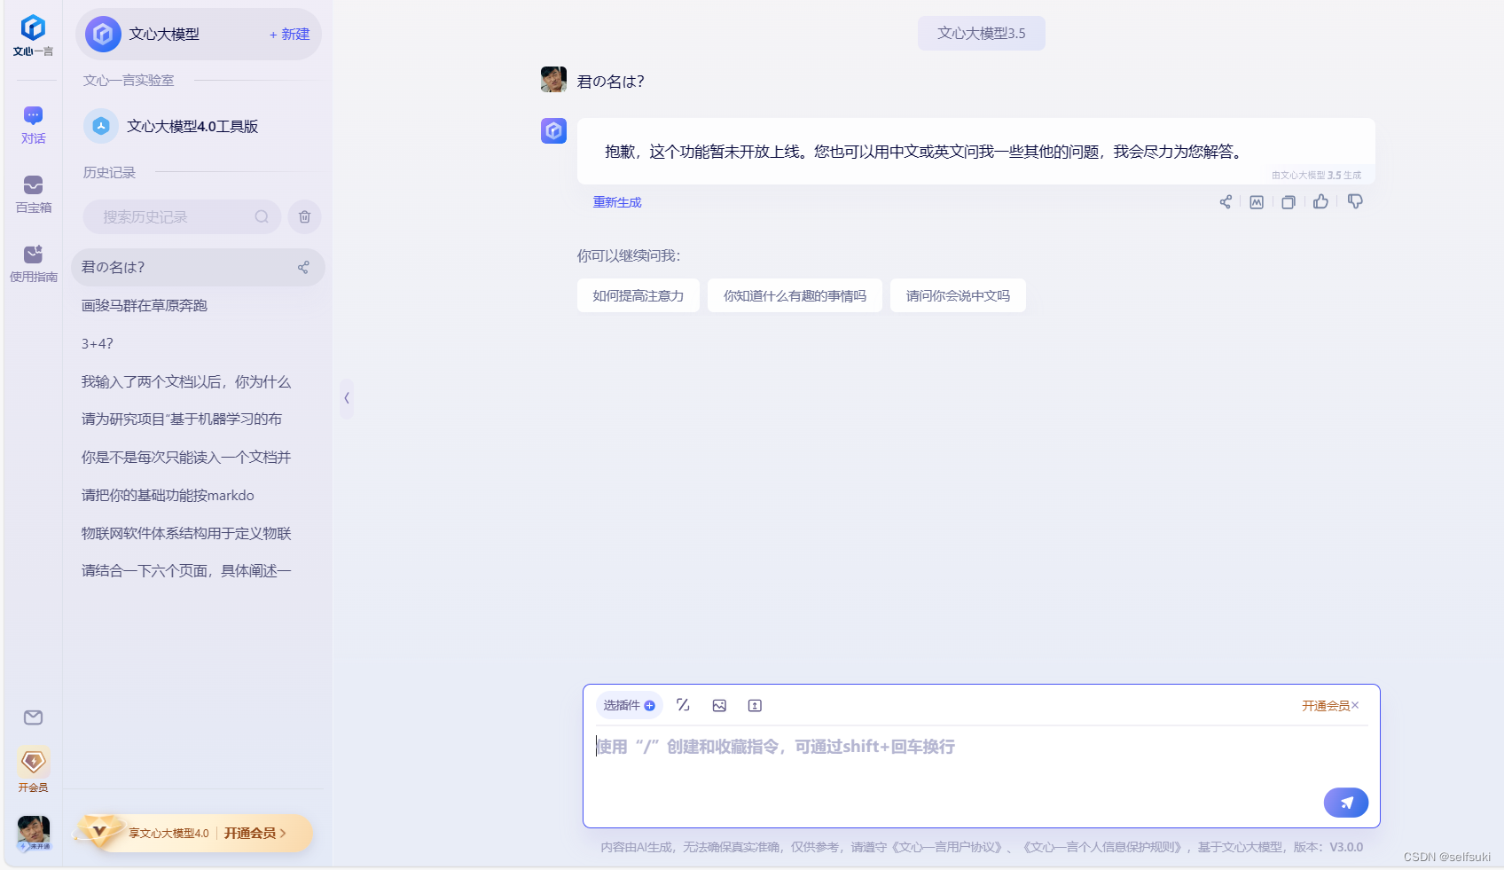The height and width of the screenshot is (870, 1504).
Task: Click the 文心大模型3.5 model label
Action: (981, 33)
